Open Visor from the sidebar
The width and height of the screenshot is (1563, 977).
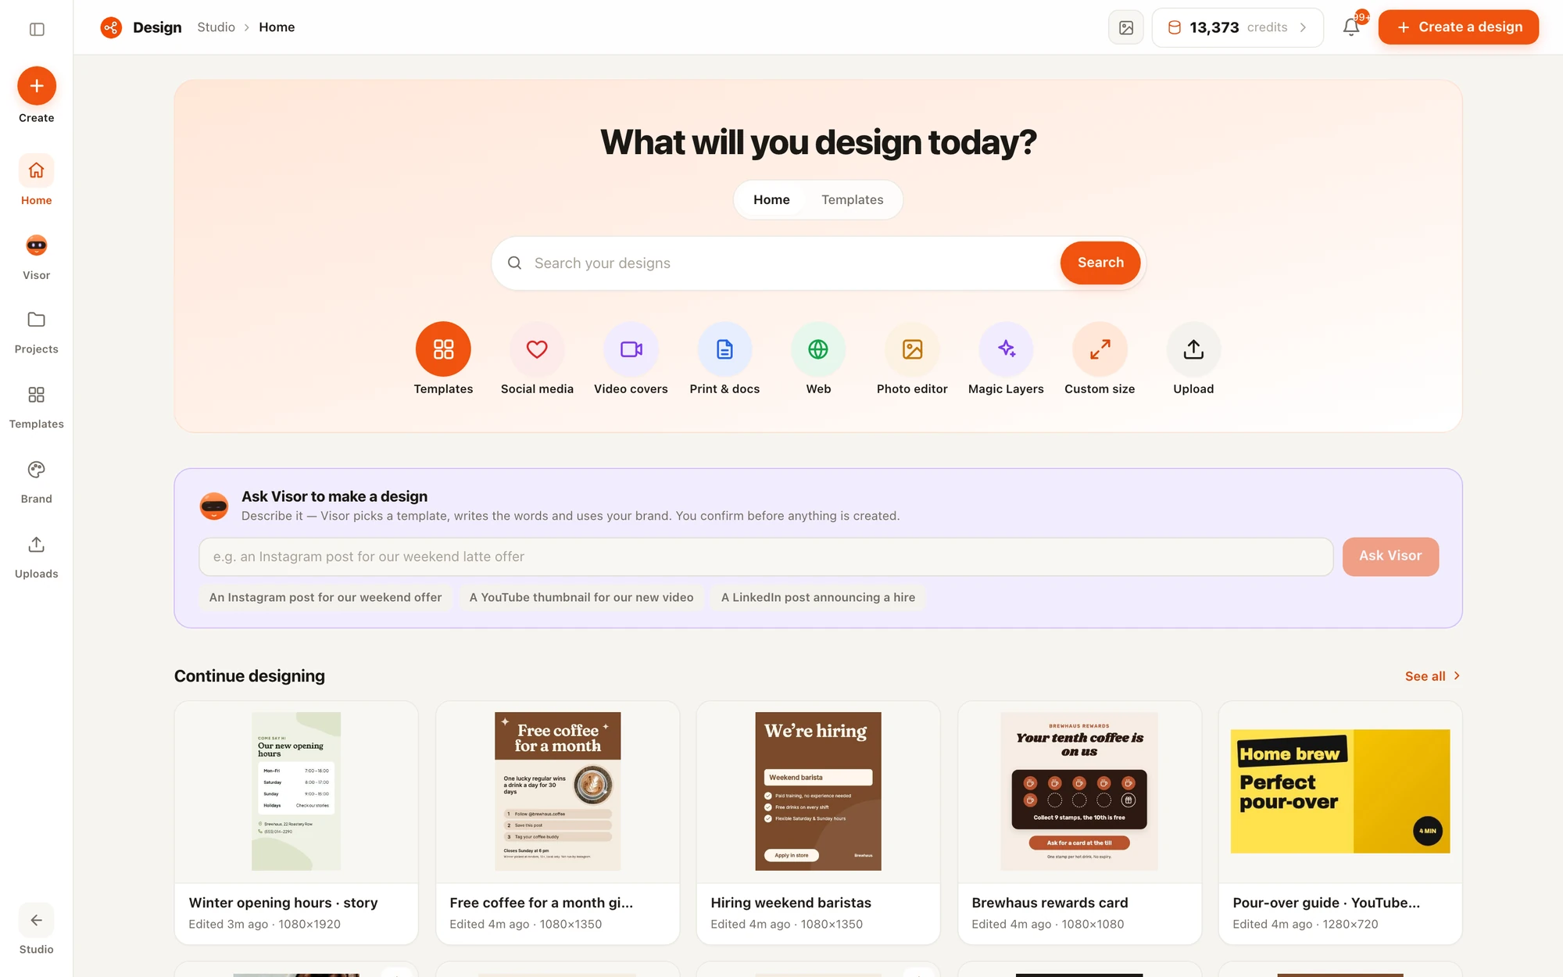(37, 257)
